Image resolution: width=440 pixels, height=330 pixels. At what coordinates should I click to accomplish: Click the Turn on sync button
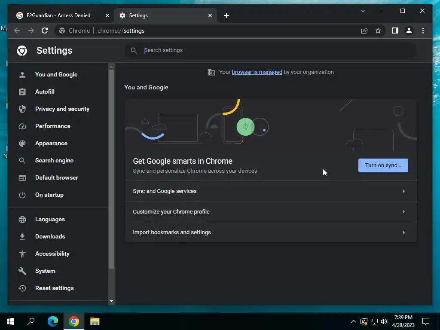(383, 165)
